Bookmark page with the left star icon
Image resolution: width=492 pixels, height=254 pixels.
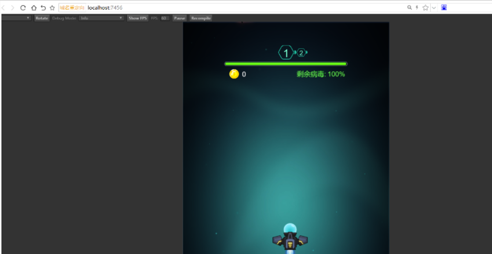point(52,8)
